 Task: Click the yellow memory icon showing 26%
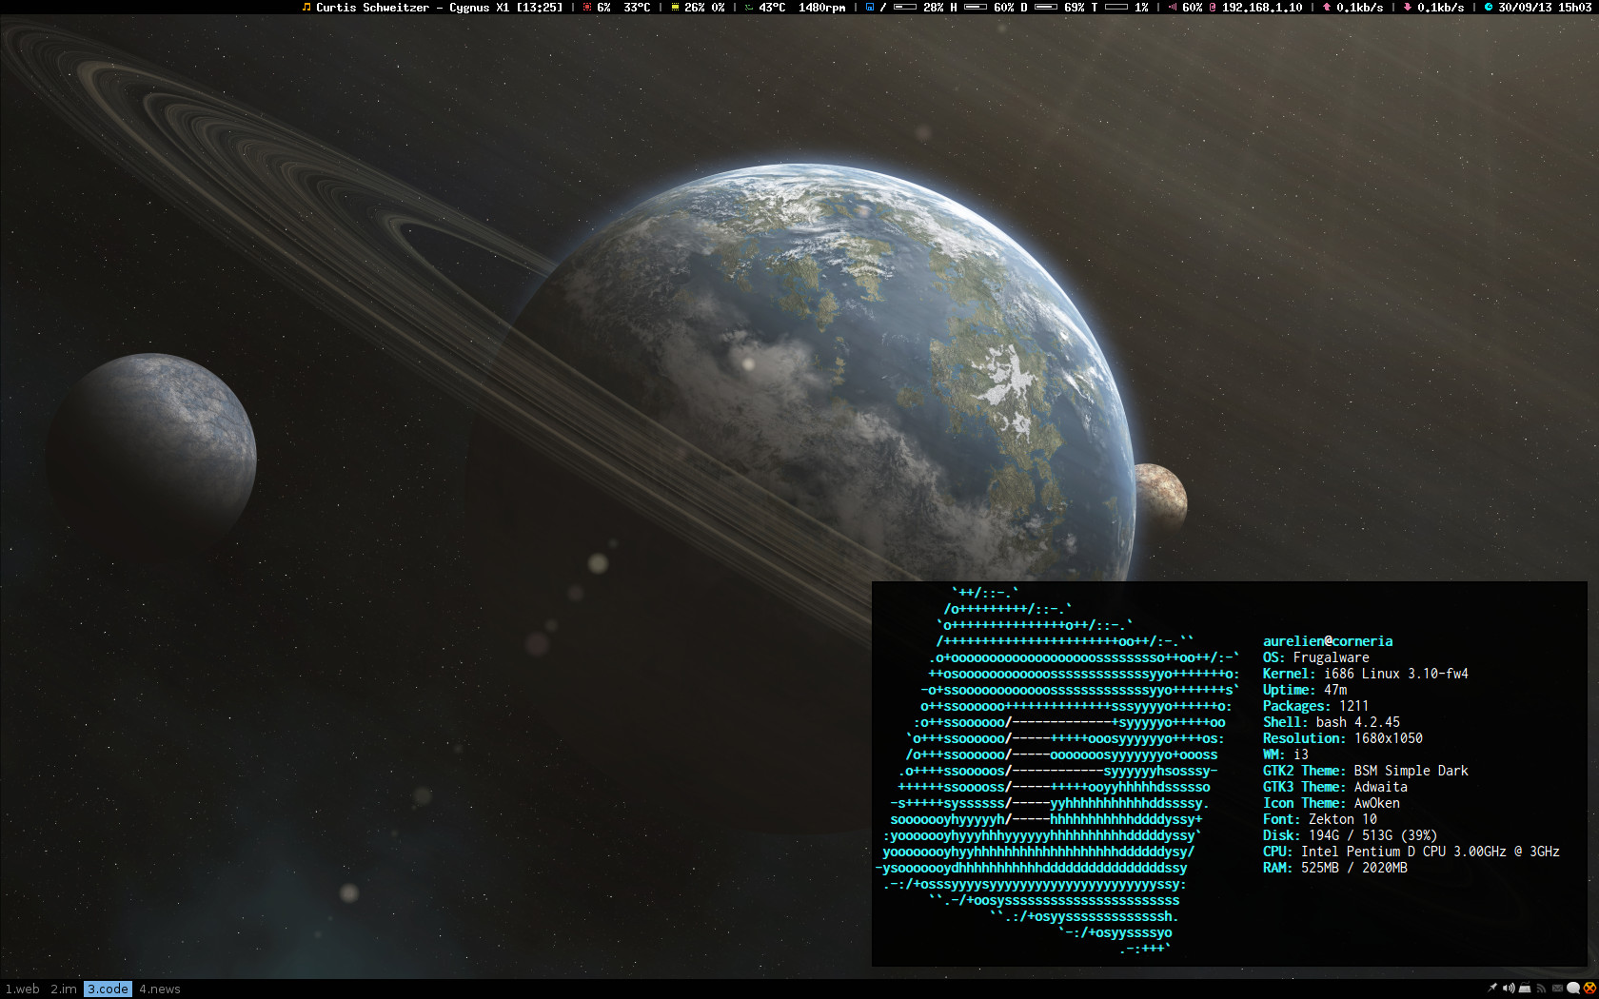pyautogui.click(x=675, y=7)
